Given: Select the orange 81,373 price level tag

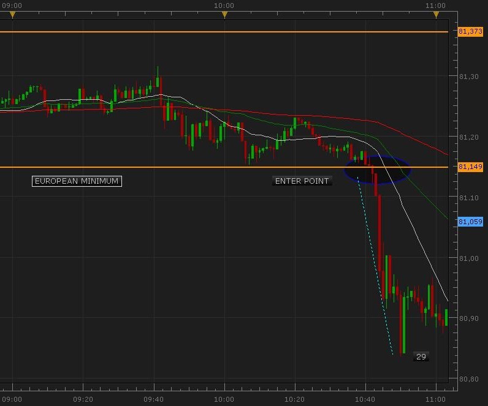Looking at the screenshot, I should point(470,31).
